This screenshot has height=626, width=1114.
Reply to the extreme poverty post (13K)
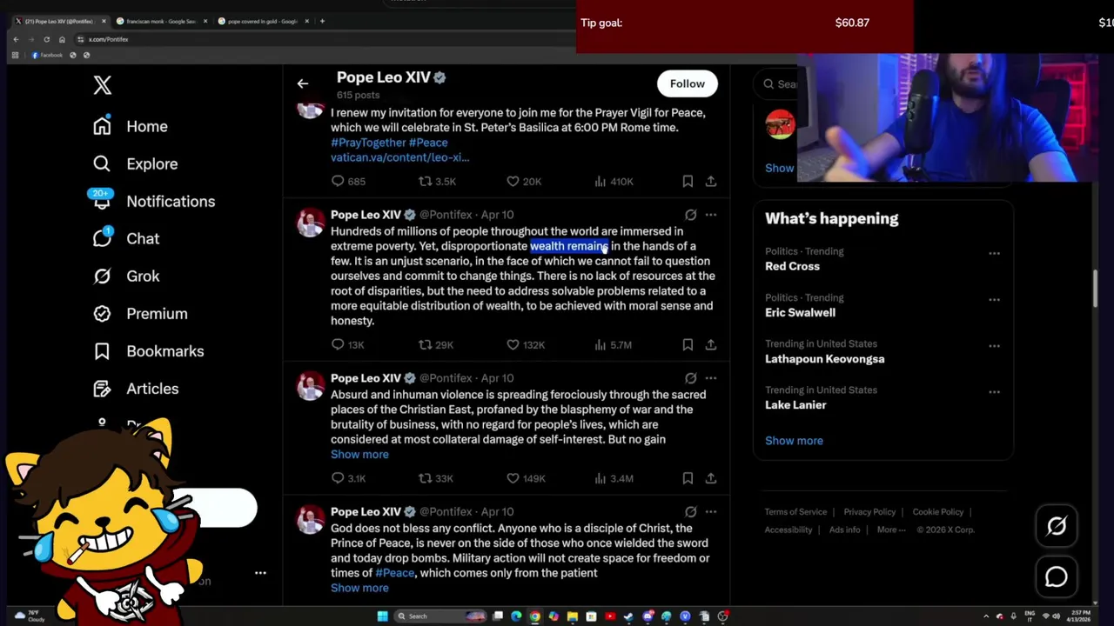point(347,344)
